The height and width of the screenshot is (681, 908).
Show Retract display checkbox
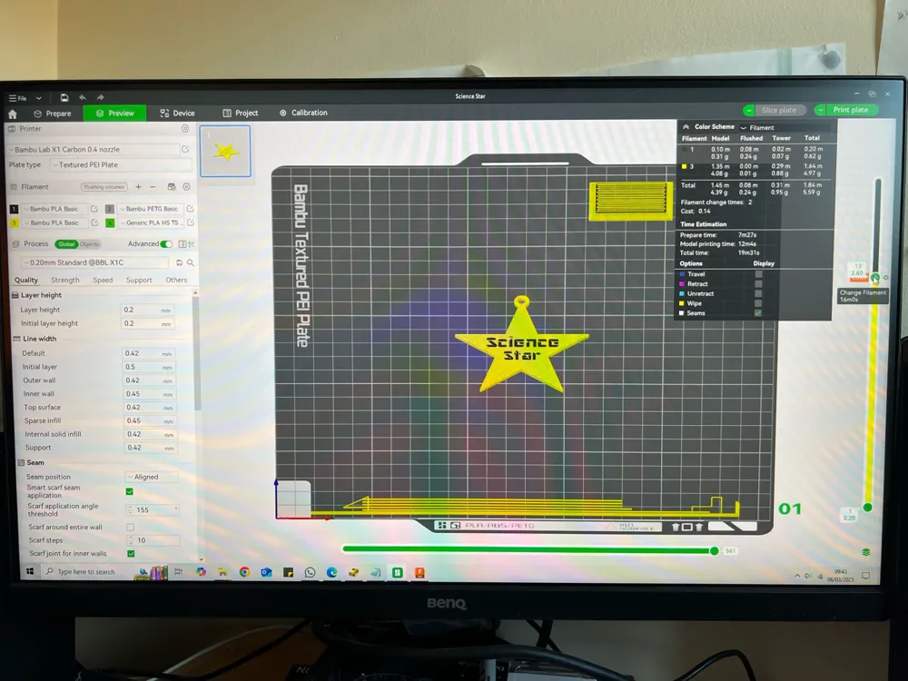758,283
